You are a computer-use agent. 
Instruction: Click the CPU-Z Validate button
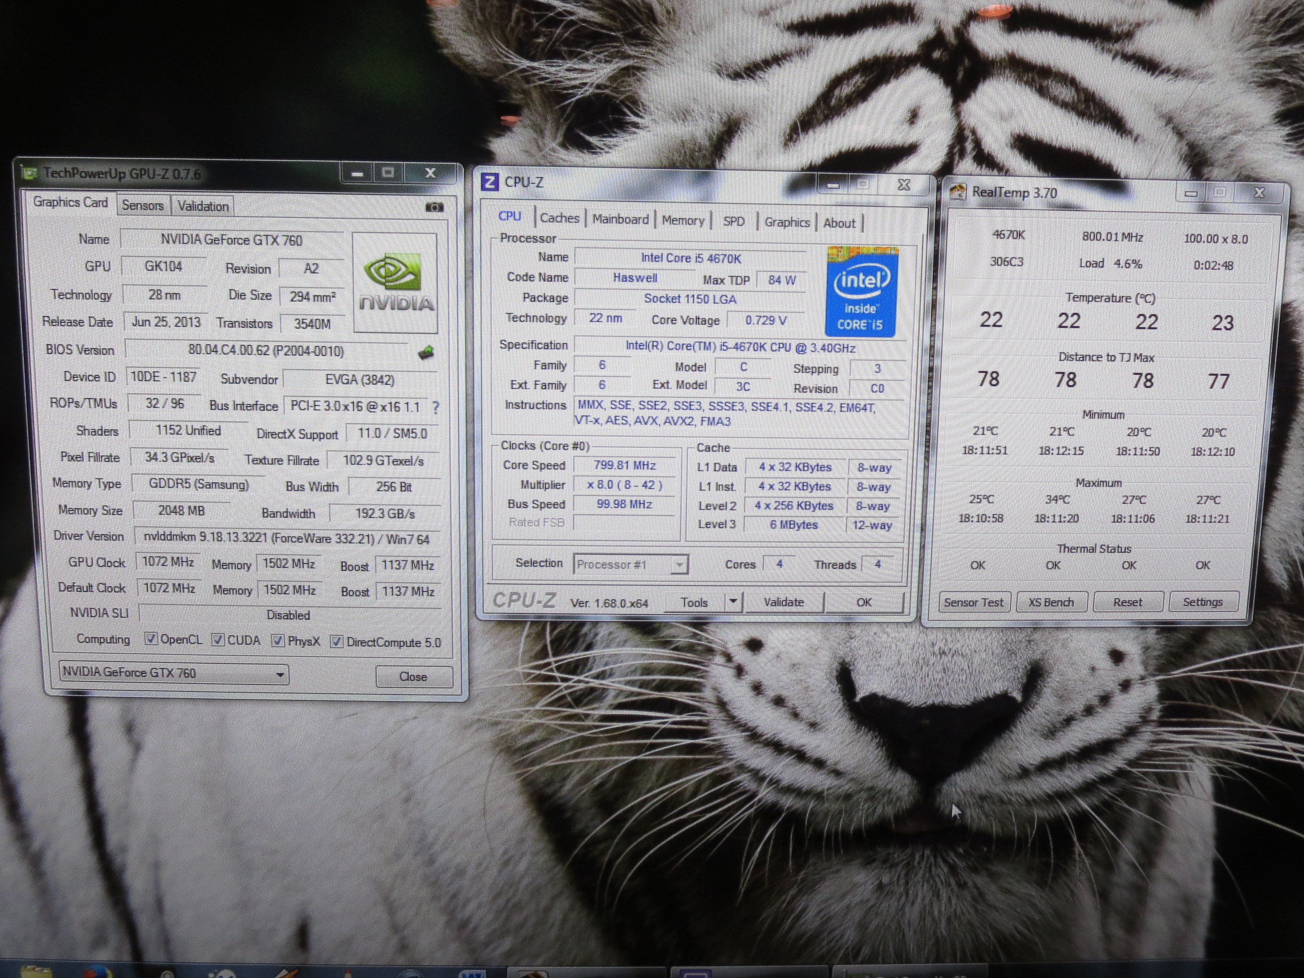[783, 602]
